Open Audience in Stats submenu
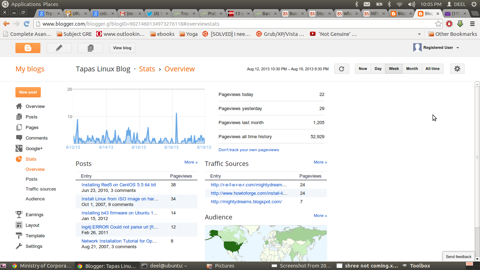 pos(35,199)
